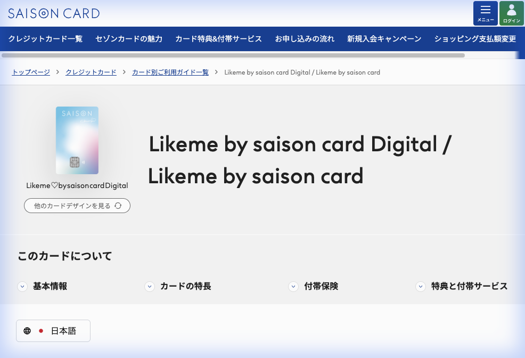The height and width of the screenshot is (358, 525).
Task: Click the カード別ご利用ガイド一覧 breadcrumb link
Action: click(x=170, y=72)
